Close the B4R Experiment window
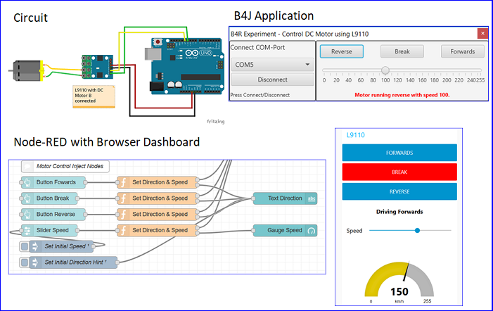The width and height of the screenshot is (493, 311). point(482,33)
